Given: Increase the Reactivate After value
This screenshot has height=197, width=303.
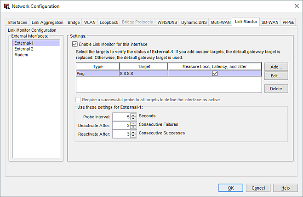Looking at the screenshot, I should (133, 132).
